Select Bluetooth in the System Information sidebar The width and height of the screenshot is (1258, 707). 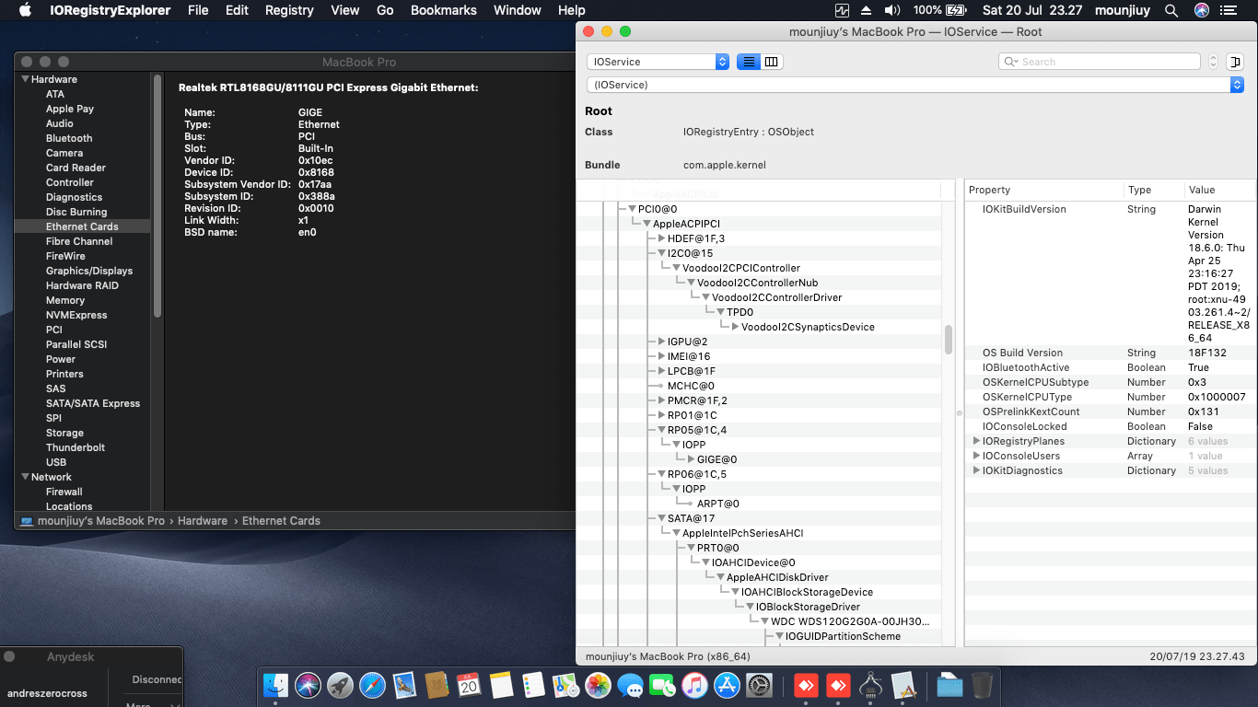(x=69, y=138)
